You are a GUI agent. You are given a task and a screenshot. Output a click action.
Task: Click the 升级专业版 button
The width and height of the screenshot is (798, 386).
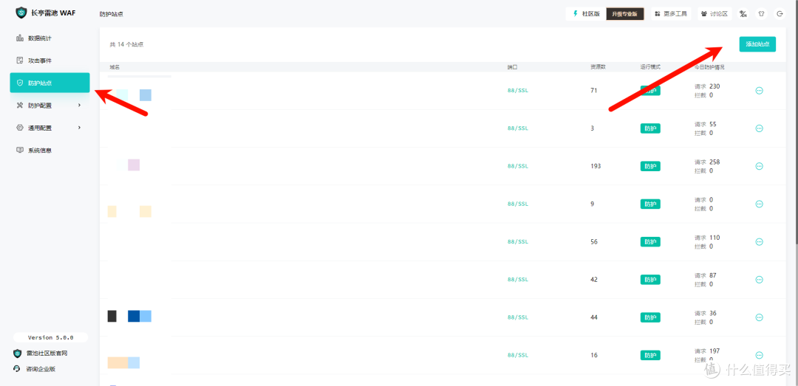625,13
